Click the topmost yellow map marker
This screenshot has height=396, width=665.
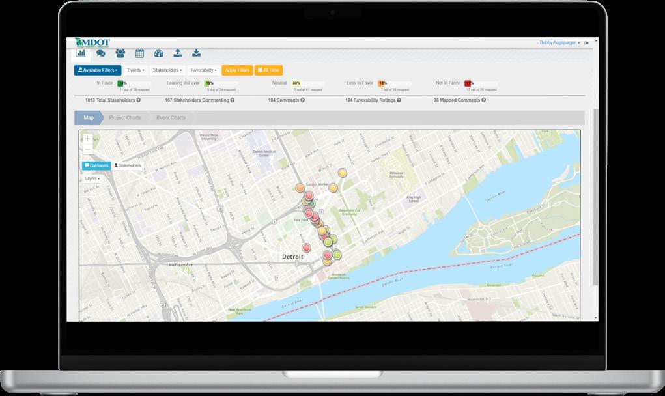click(x=342, y=173)
